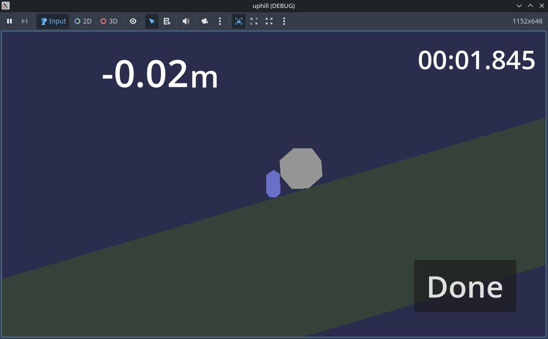Close the uphill (DEBUG) window
548x339 pixels.
tap(542, 5)
